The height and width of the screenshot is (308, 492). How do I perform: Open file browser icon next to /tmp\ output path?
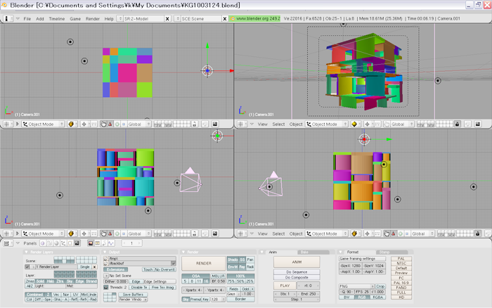click(x=105, y=259)
